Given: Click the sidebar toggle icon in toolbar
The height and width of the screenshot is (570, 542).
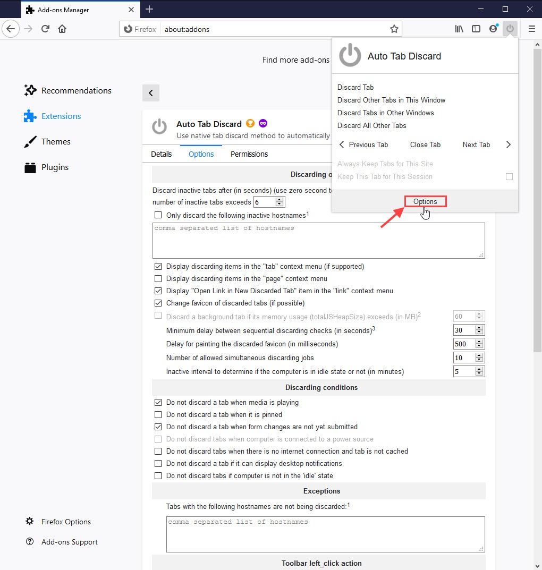Looking at the screenshot, I should (x=476, y=29).
